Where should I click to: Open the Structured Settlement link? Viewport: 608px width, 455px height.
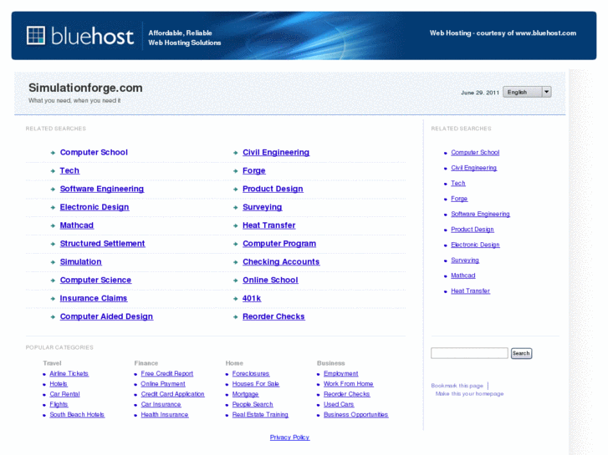tap(102, 244)
